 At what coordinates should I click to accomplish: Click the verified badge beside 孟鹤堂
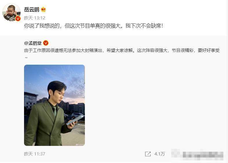click(46, 43)
